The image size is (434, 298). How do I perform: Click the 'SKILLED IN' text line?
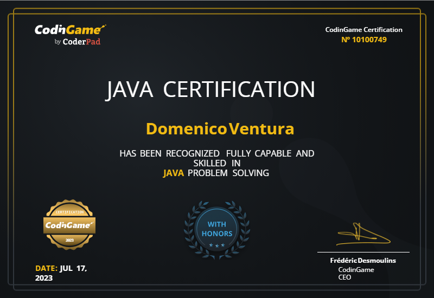point(216,163)
